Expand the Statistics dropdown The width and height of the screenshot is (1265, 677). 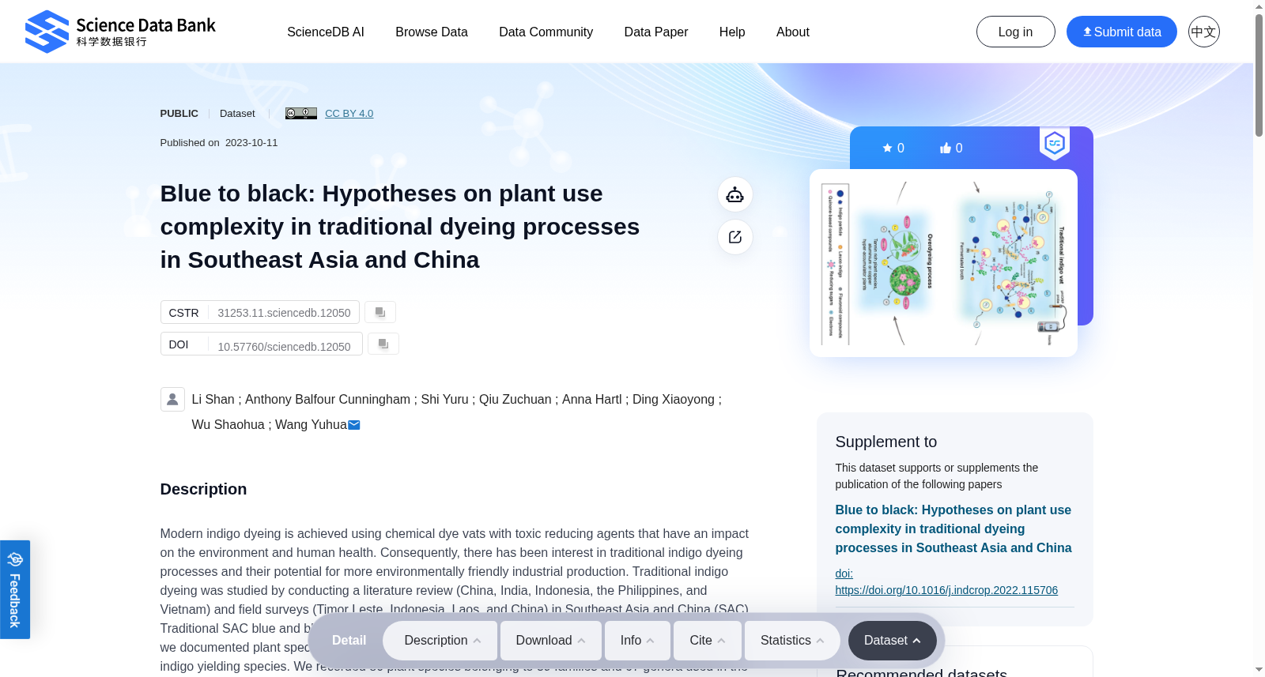click(x=793, y=640)
